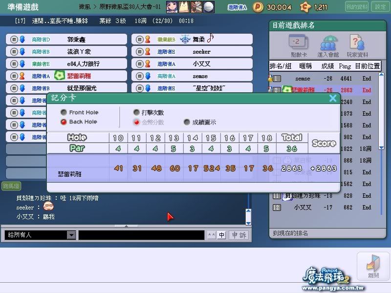This screenshot has width=391, height=293.
Task: Click the chat message input field
Action: click(x=141, y=235)
